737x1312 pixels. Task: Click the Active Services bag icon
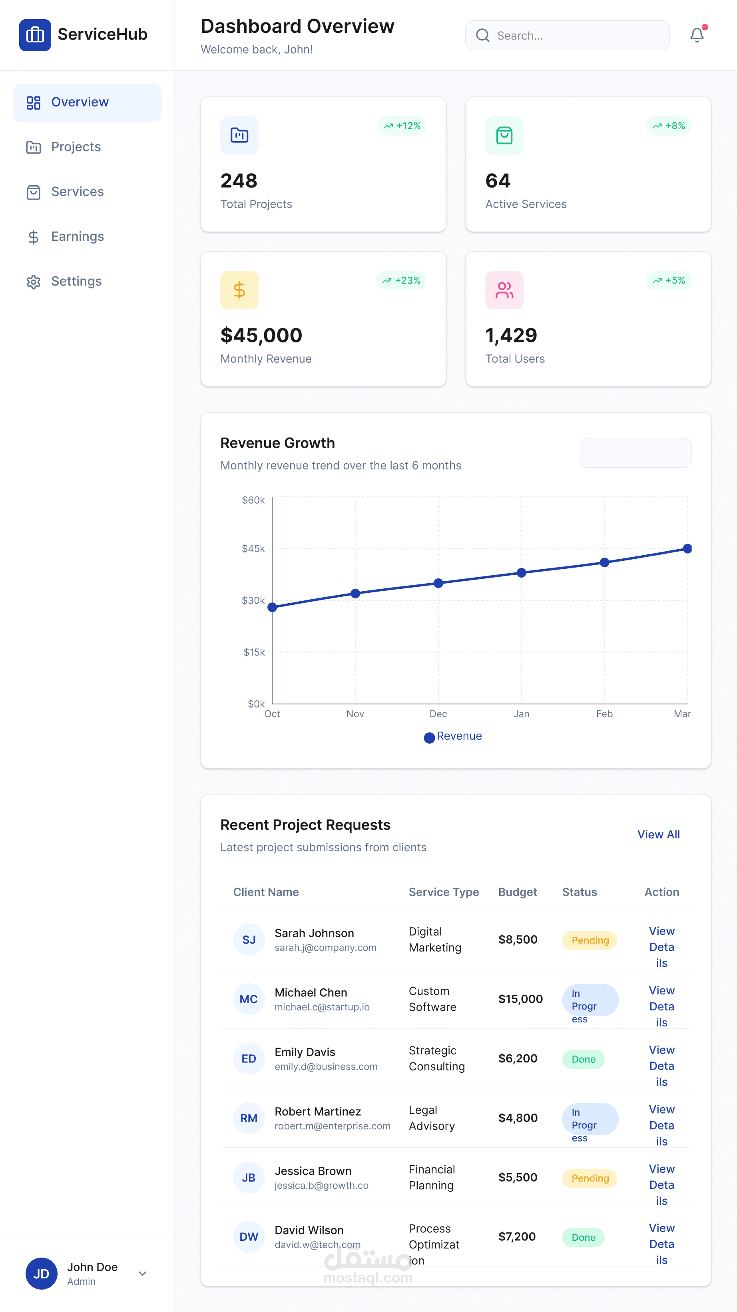(504, 135)
